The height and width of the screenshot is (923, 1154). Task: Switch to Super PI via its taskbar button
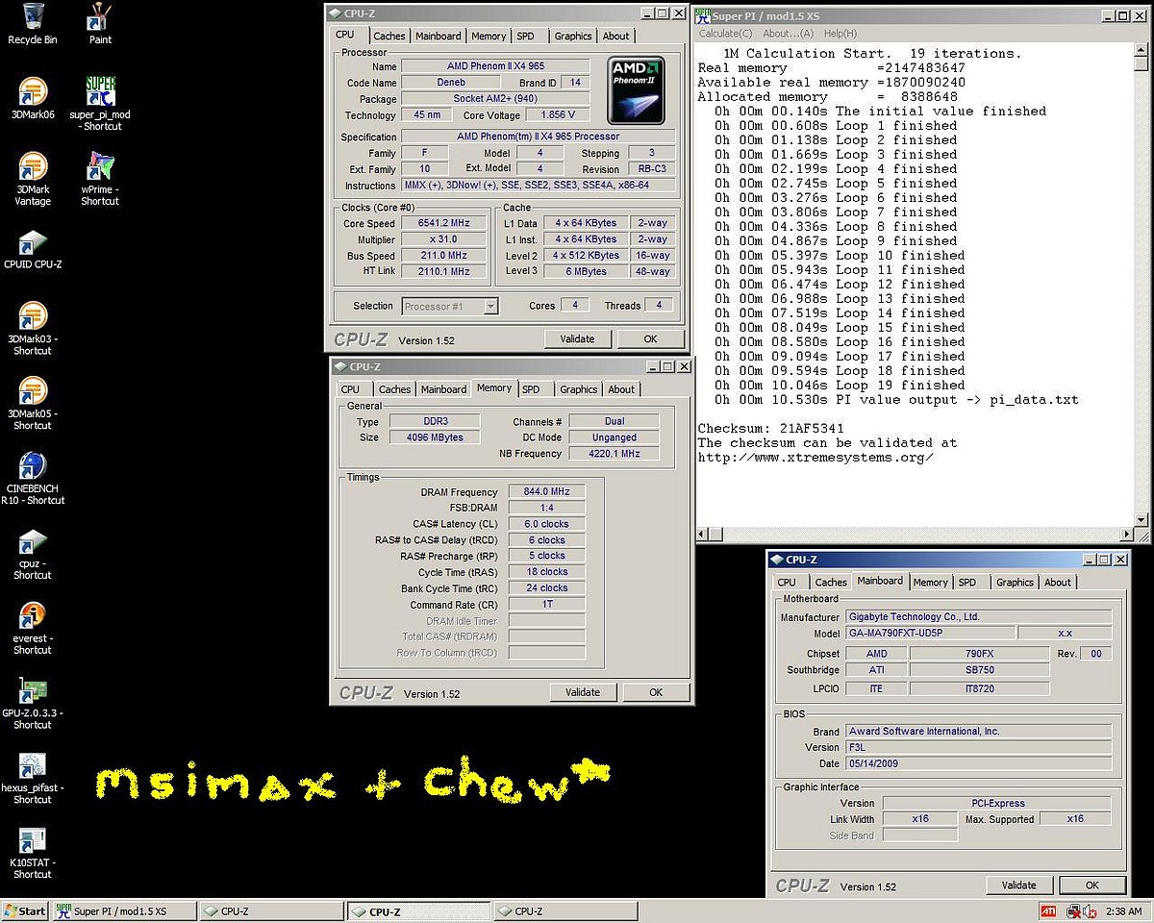point(123,911)
